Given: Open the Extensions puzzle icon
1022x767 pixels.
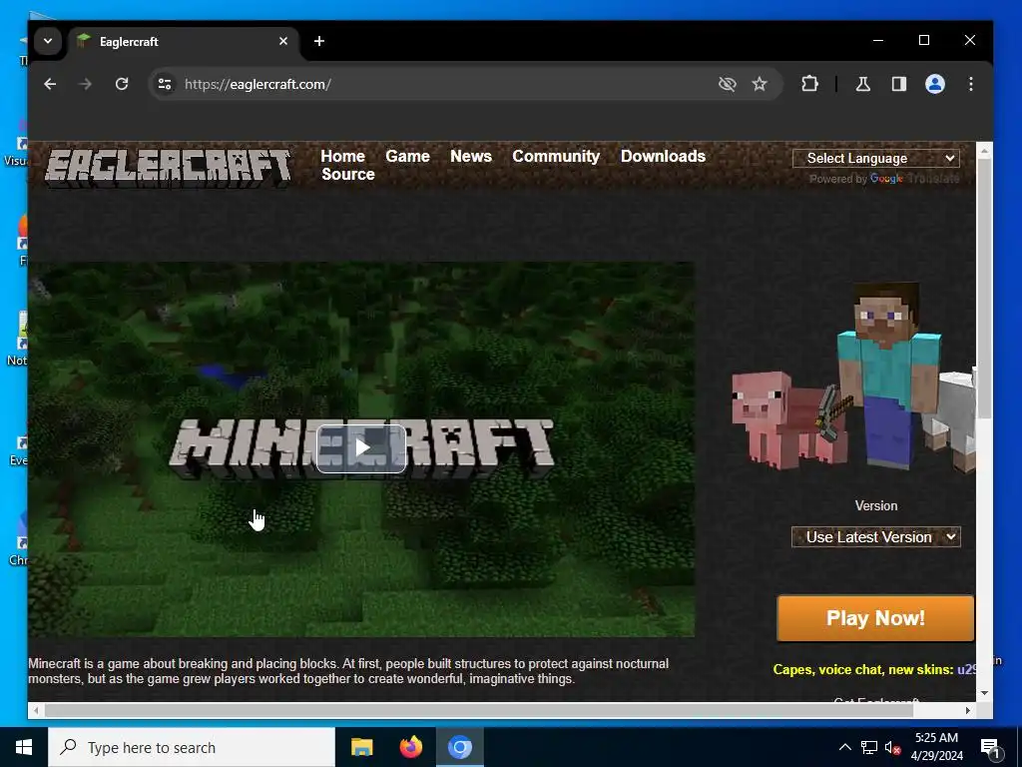Looking at the screenshot, I should 809,84.
